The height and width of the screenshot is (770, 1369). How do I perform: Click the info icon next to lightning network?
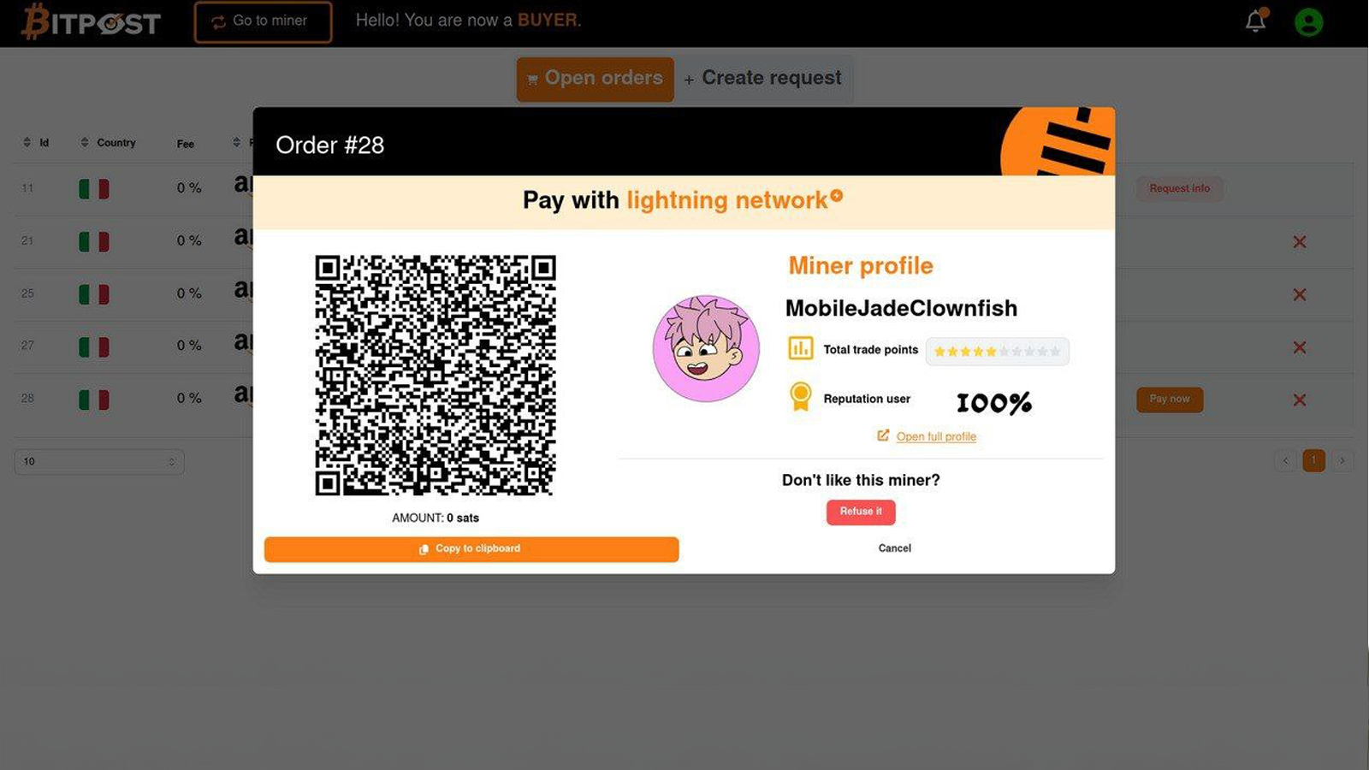(x=837, y=196)
